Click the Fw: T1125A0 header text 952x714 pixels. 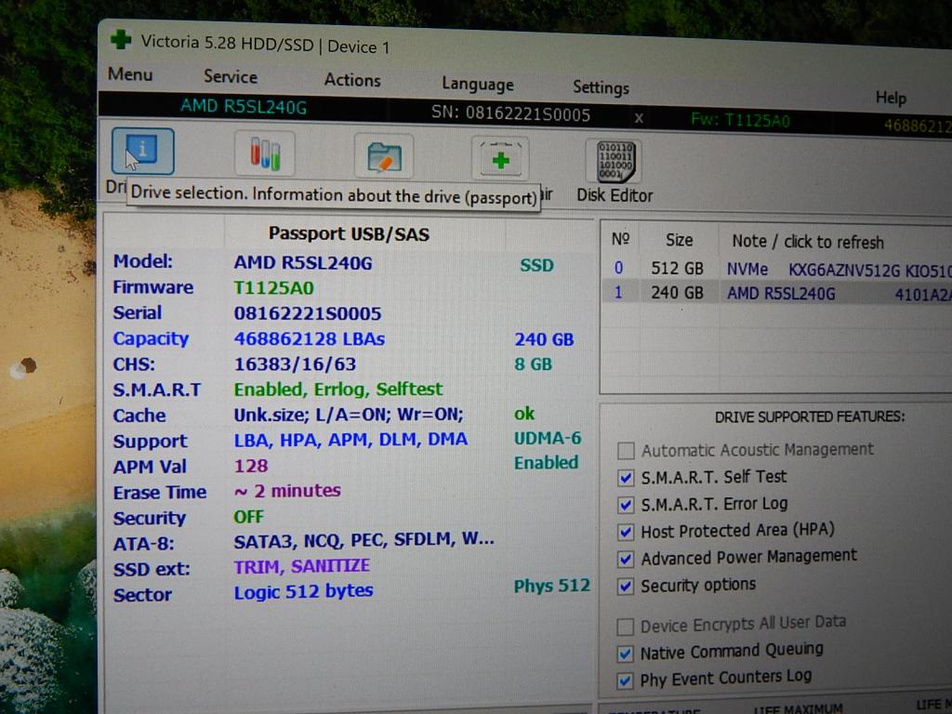coord(740,120)
